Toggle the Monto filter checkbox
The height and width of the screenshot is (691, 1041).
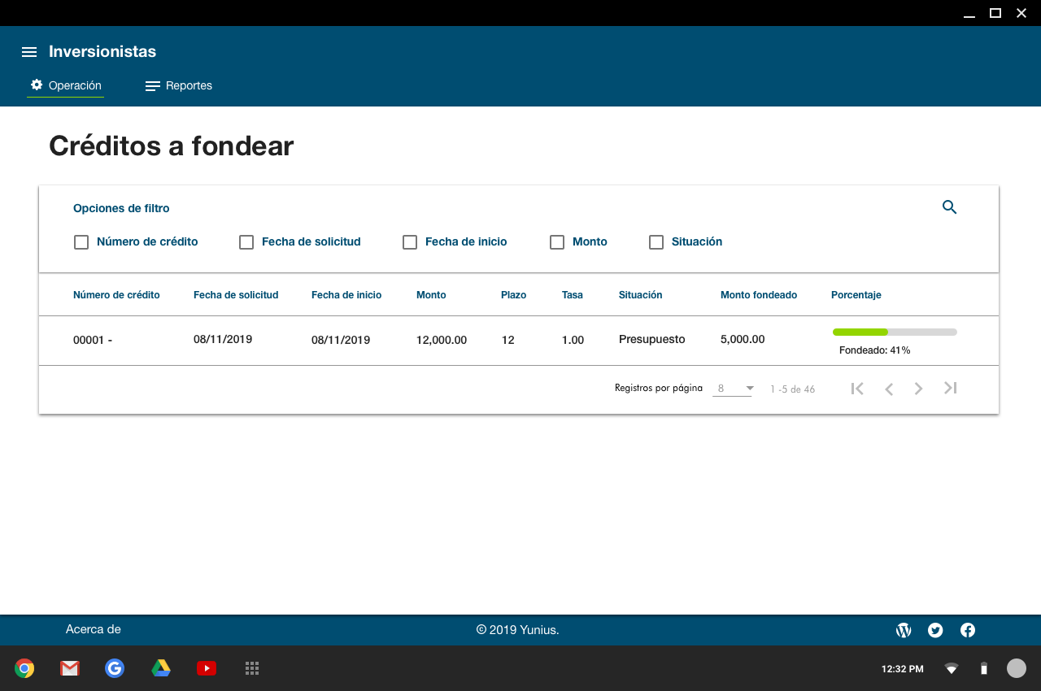coord(557,242)
